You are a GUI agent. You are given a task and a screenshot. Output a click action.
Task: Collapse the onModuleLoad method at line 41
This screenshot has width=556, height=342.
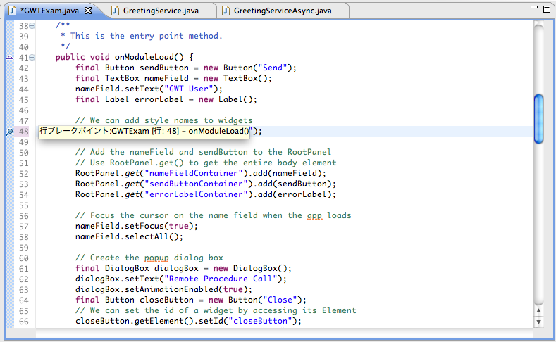coord(32,58)
